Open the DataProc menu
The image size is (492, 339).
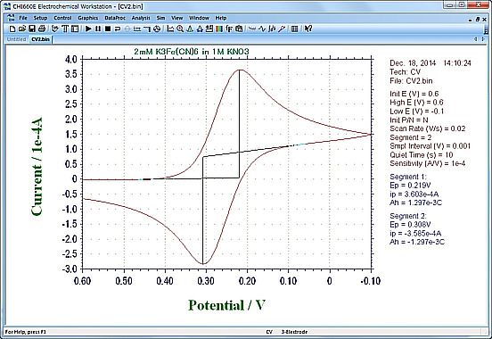(x=115, y=18)
